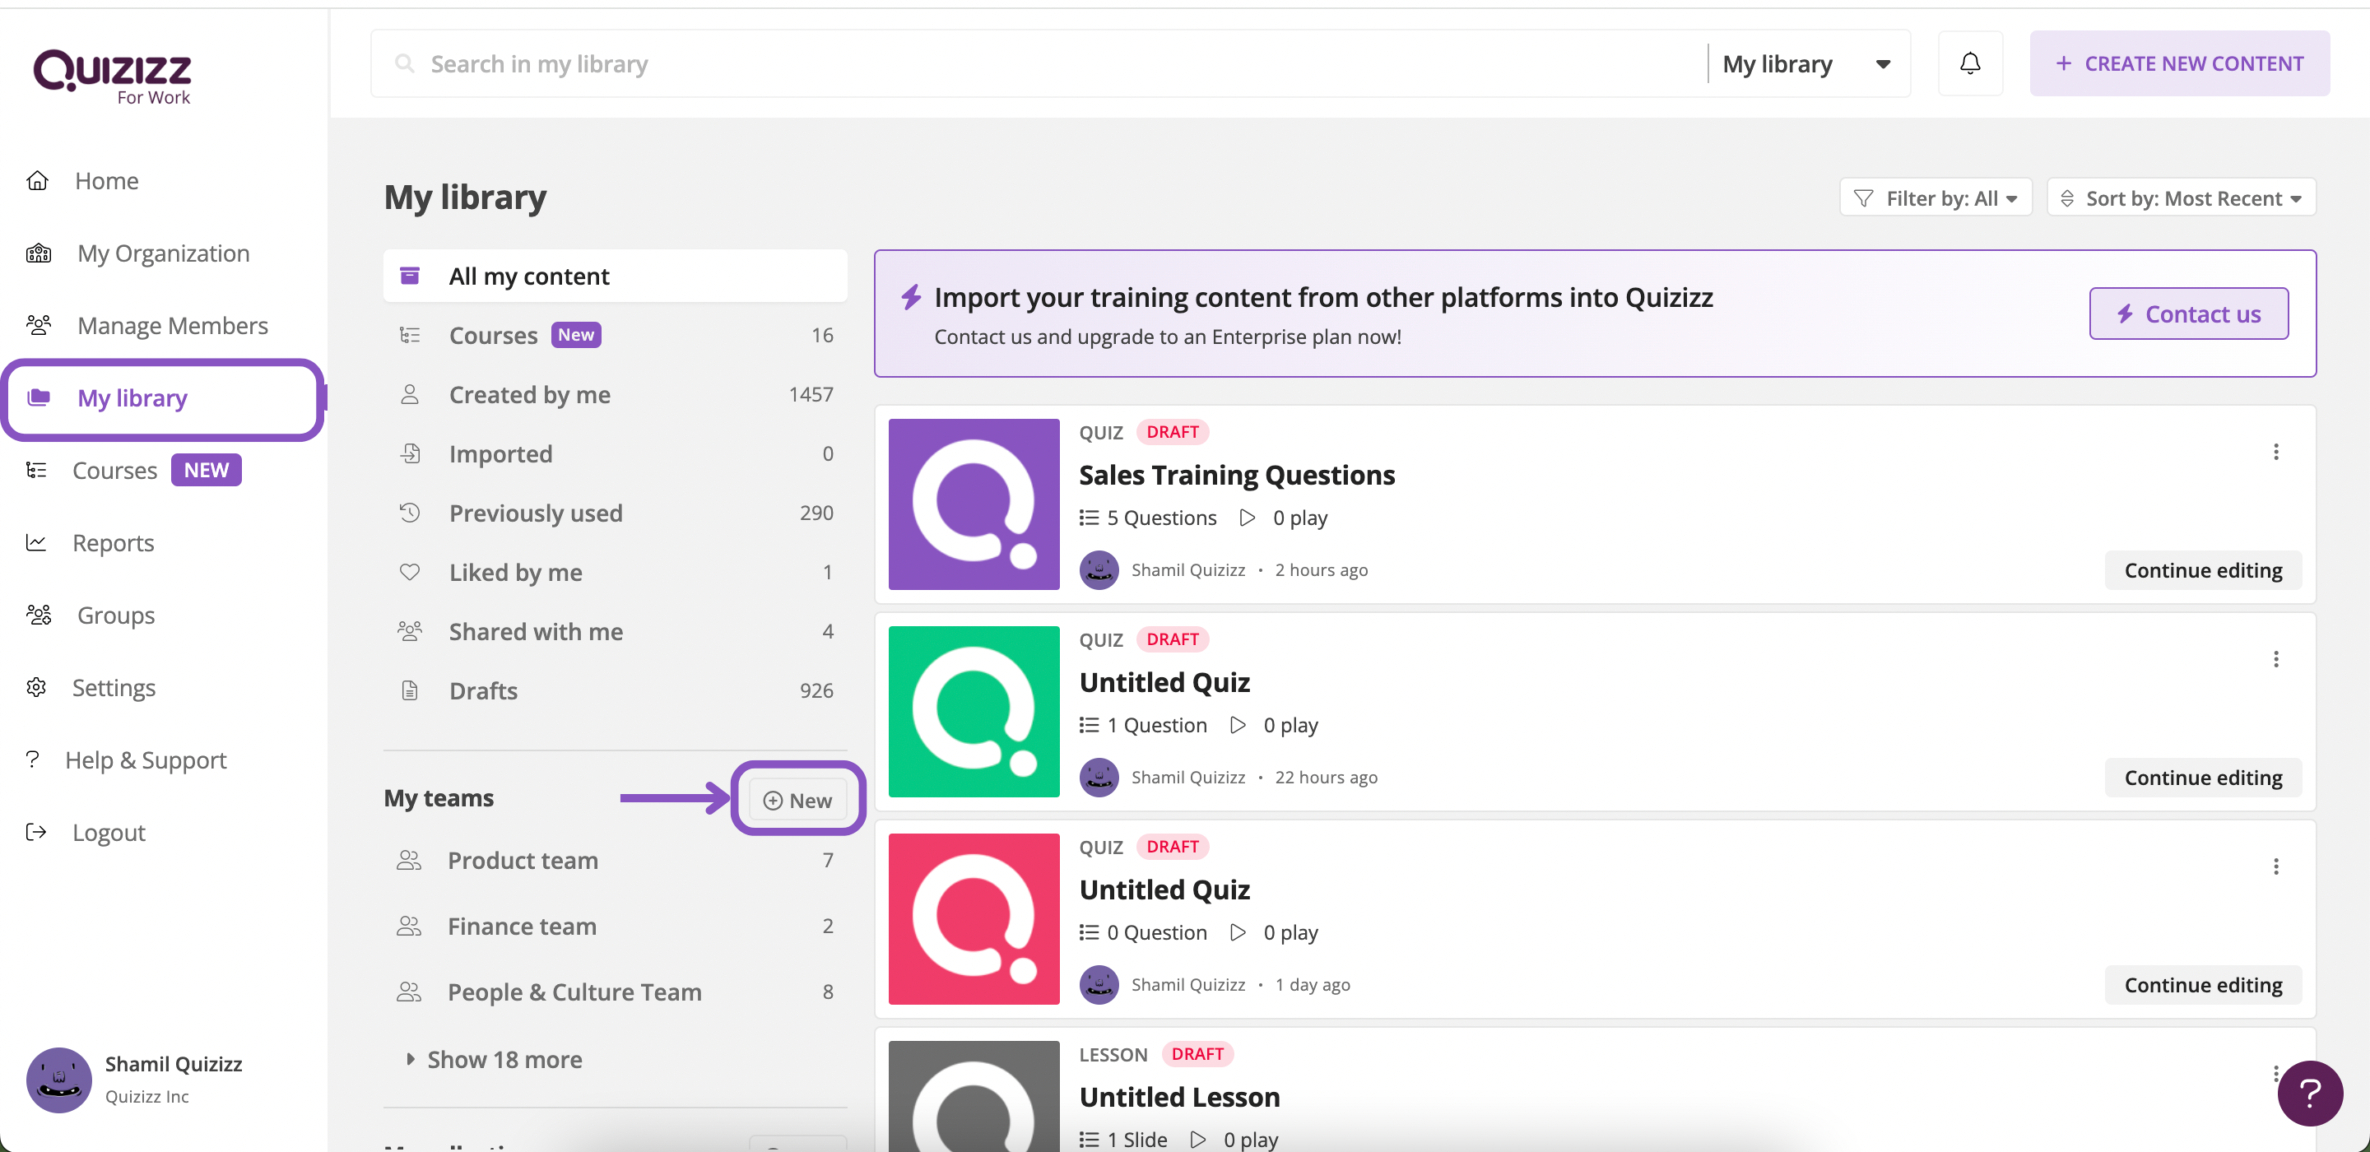Click Logout in the sidebar

(108, 832)
